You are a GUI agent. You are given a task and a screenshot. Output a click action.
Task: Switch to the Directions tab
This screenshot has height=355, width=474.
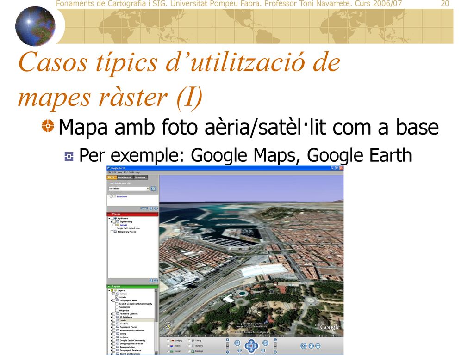[140, 177]
